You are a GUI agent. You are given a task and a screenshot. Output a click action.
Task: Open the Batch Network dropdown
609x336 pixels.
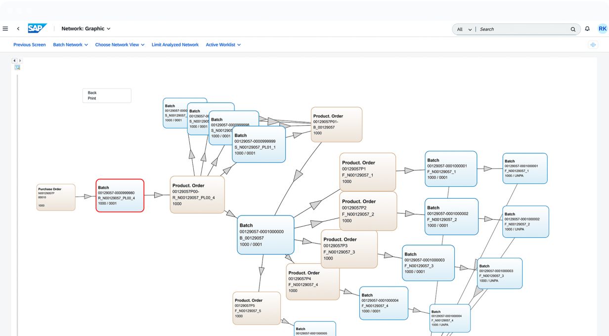click(70, 45)
